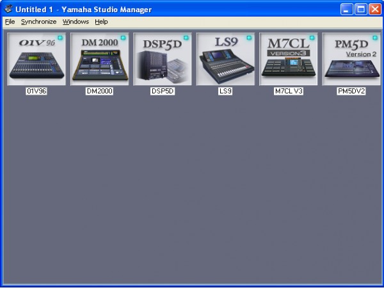Open the M7CL Version 3 editor icon
This screenshot has height=288, width=384.
click(x=288, y=60)
